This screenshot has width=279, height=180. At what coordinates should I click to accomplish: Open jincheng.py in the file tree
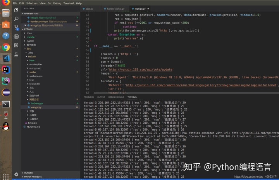pos(37,103)
